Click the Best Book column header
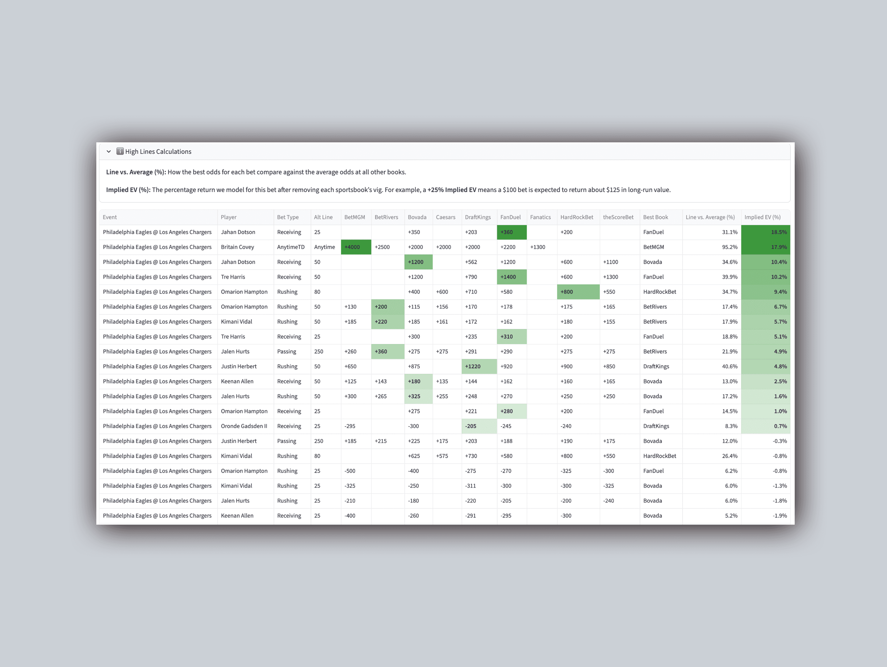Image resolution: width=887 pixels, height=667 pixels. [655, 217]
